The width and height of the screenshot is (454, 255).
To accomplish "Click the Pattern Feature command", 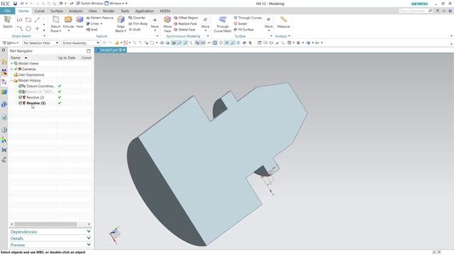I will point(99,18).
